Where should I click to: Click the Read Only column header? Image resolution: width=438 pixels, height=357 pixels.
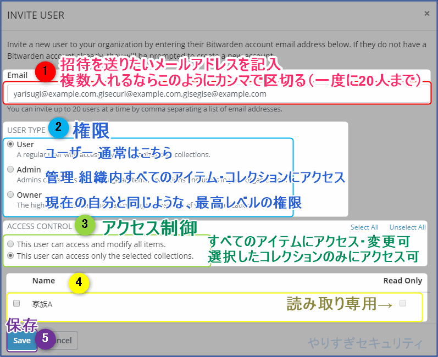[402, 281]
